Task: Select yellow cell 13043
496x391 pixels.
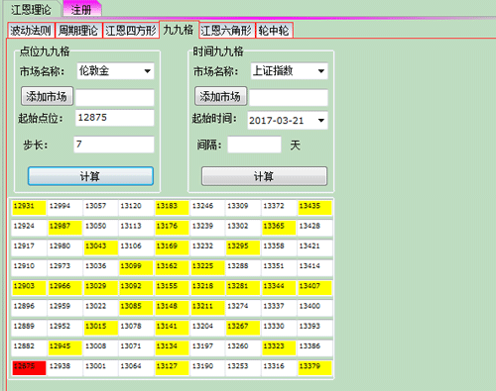Action: click(x=100, y=247)
